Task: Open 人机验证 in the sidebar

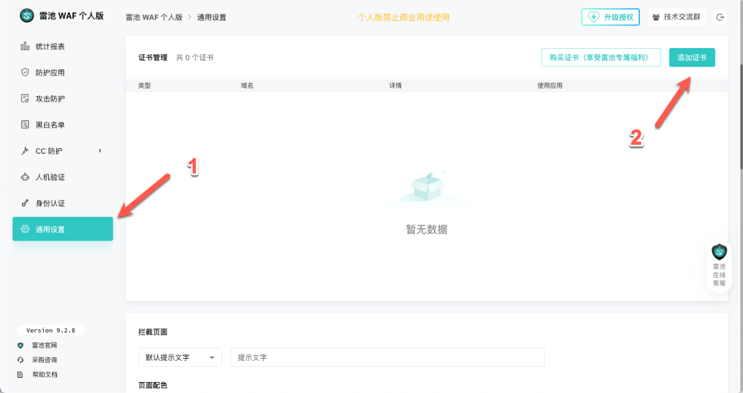Action: (63, 177)
